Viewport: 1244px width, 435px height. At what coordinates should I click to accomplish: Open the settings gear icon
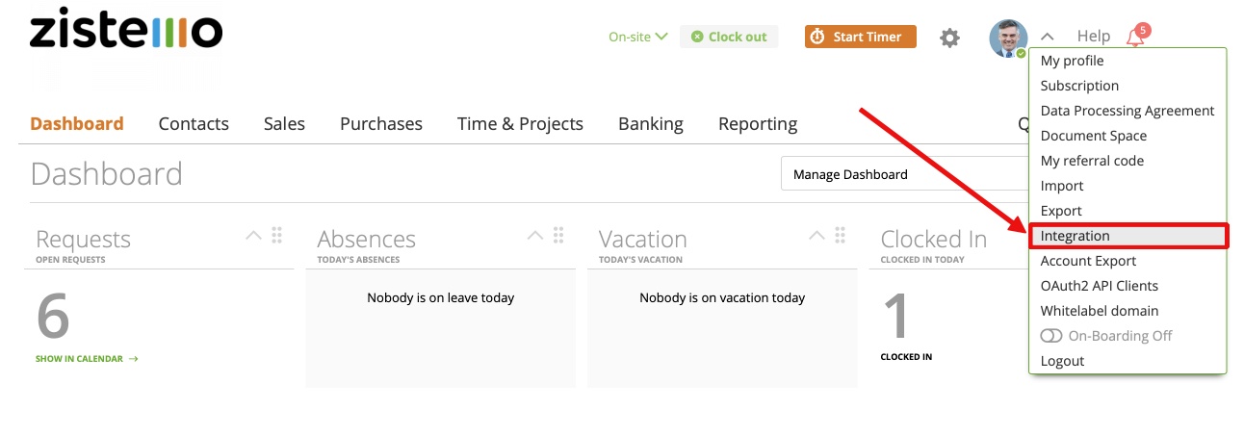[949, 38]
